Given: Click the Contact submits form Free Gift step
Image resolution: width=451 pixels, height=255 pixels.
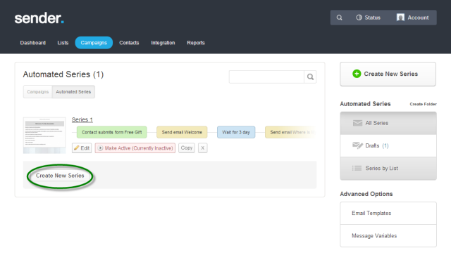Looking at the screenshot, I should coord(112,132).
